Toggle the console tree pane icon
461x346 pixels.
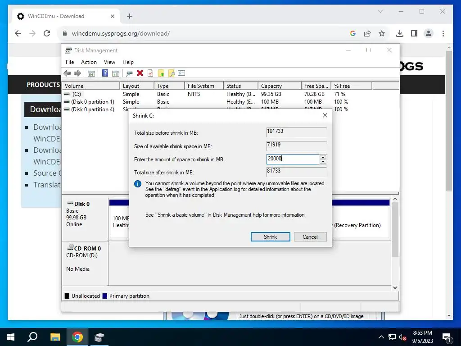[91, 73]
